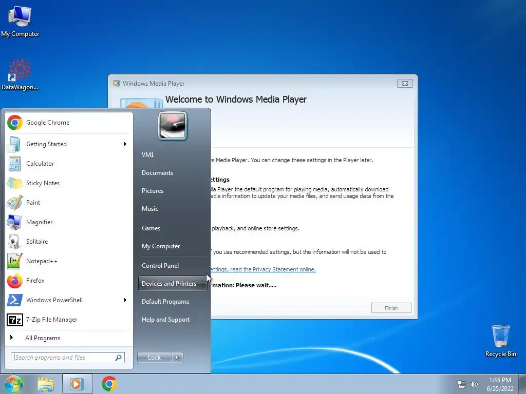Open VM1 user folder
The image size is (526, 394).
(x=173, y=155)
